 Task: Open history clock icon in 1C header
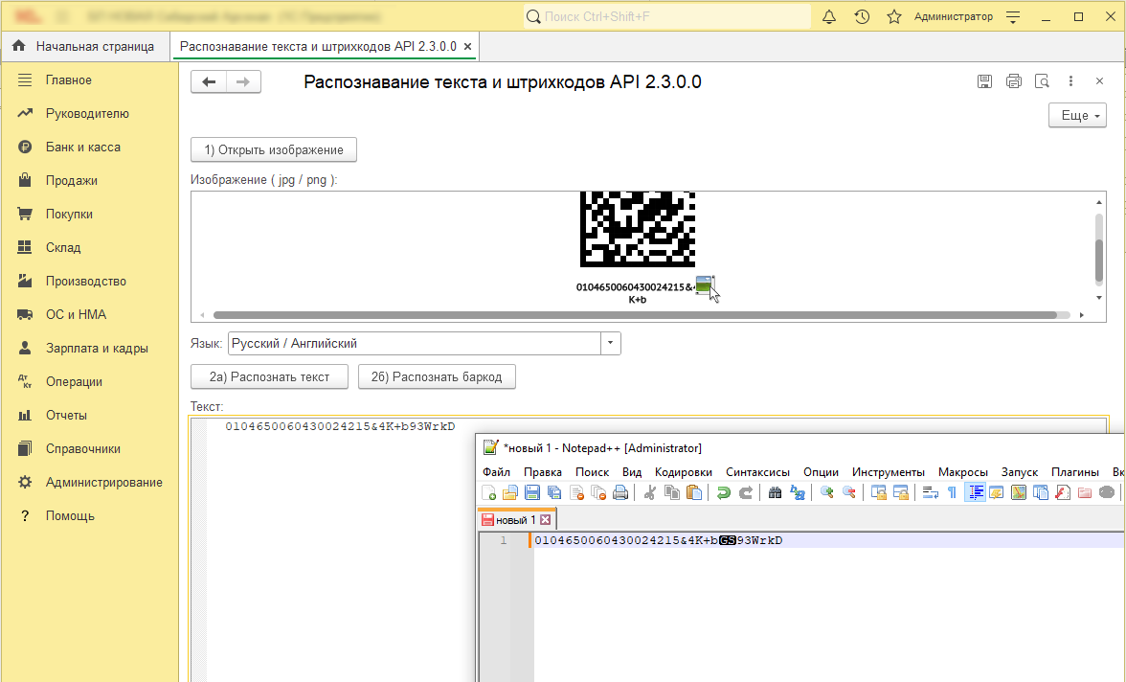[x=862, y=16]
